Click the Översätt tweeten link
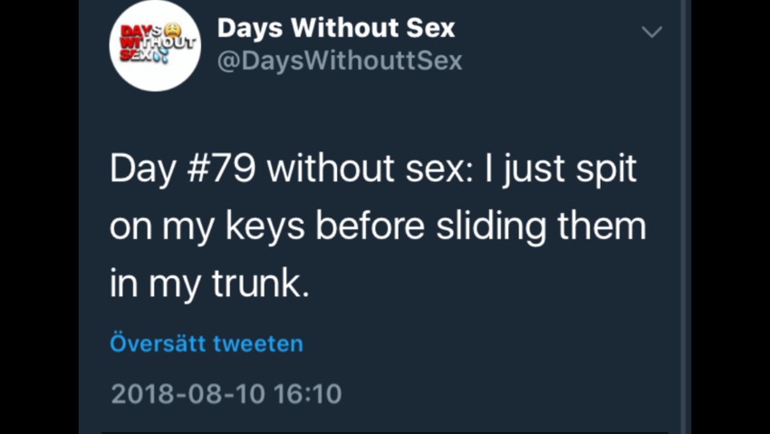 [207, 344]
